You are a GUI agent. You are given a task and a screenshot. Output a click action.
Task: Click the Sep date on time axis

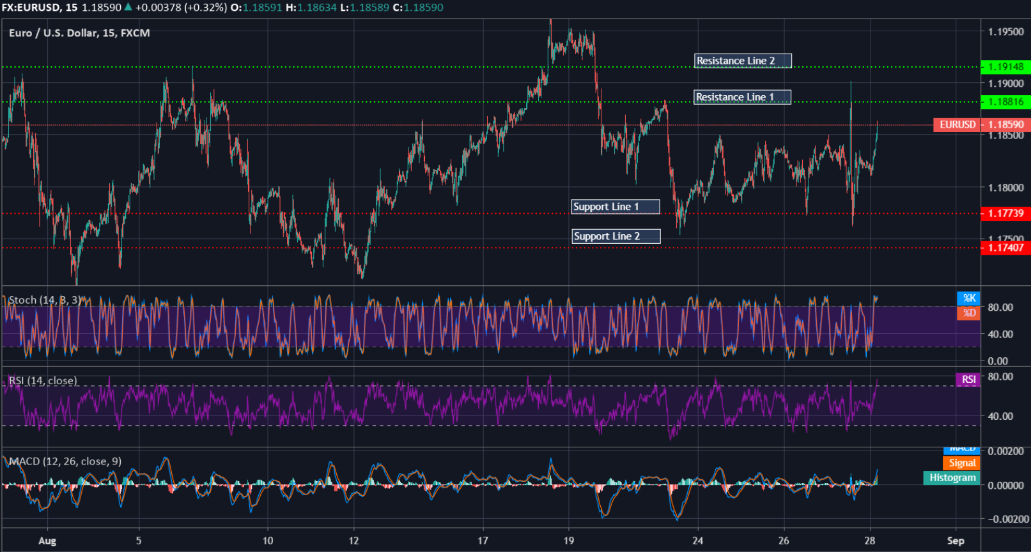pyautogui.click(x=956, y=541)
